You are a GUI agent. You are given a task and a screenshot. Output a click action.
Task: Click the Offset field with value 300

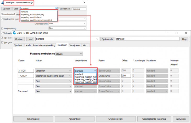click(x=126, y=75)
